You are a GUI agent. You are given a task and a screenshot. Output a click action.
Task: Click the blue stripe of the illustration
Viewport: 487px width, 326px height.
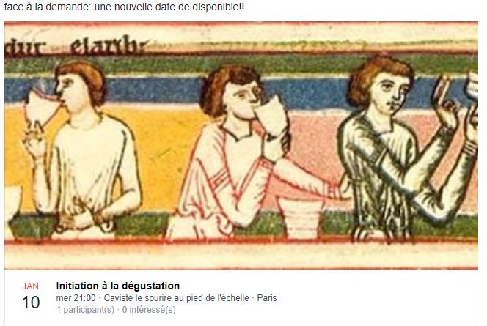161,90
